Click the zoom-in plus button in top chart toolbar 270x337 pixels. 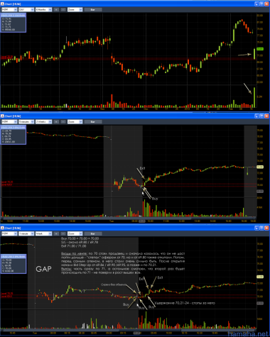pos(56,10)
